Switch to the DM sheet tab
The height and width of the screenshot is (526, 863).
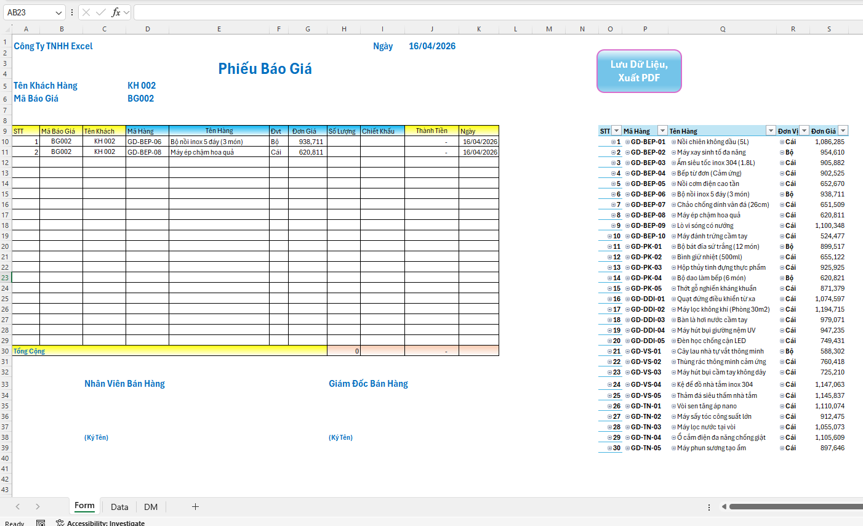151,507
